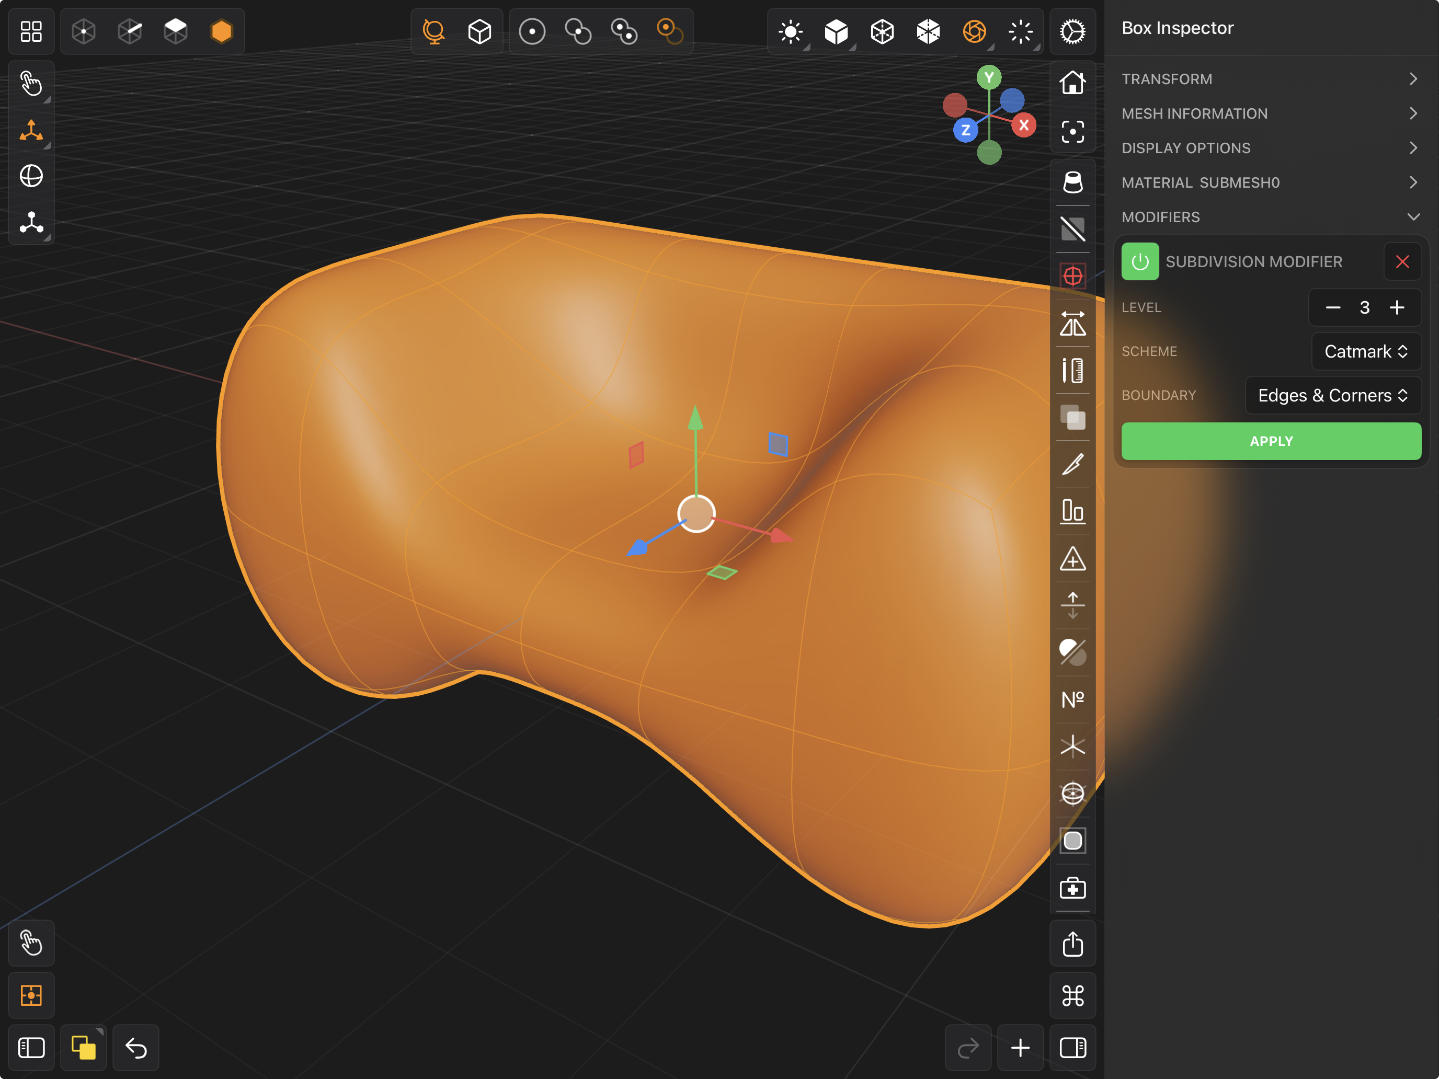Open the share export icon
The width and height of the screenshot is (1439, 1079).
click(x=1072, y=943)
